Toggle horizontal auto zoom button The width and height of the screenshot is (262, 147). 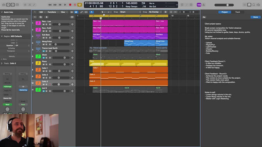click(x=175, y=12)
